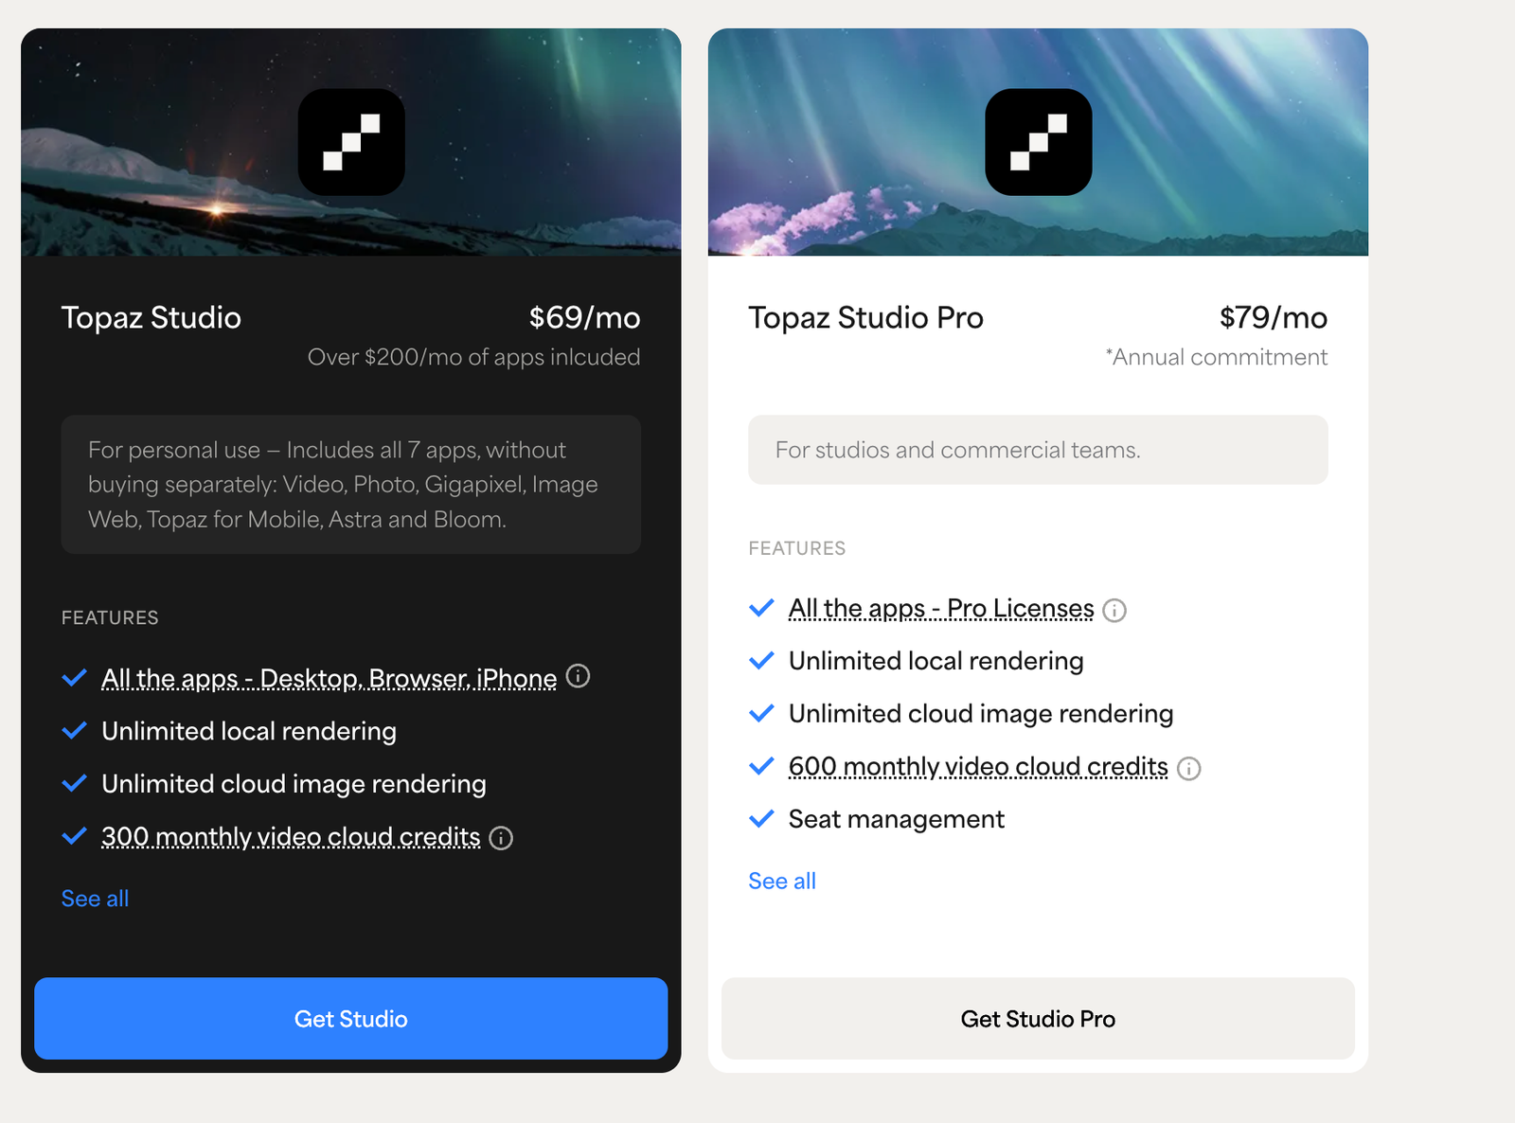Click the Topaz Studio app logo icon
The height and width of the screenshot is (1123, 1515).
351,142
